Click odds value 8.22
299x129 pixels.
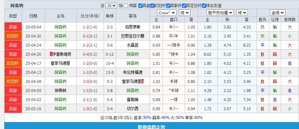coord(247,45)
